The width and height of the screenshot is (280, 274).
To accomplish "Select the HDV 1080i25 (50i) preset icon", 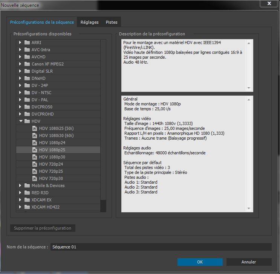I will (x=35, y=128).
